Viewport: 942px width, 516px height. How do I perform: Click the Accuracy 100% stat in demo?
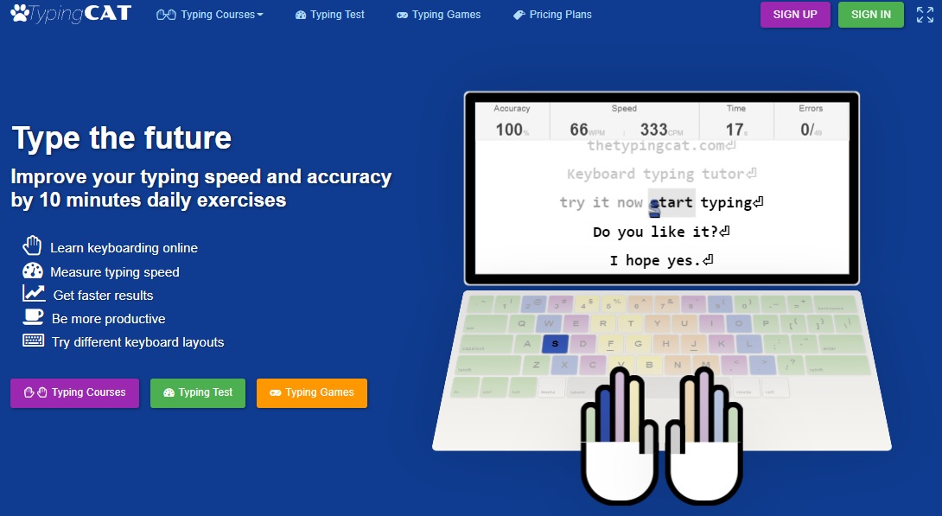(x=512, y=121)
